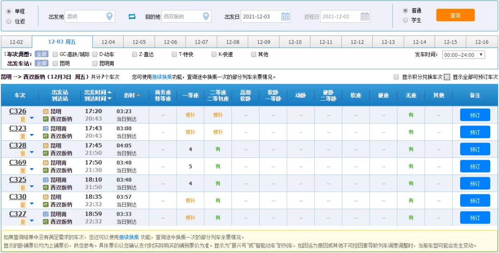Click 预订 button for train C328

point(475,150)
